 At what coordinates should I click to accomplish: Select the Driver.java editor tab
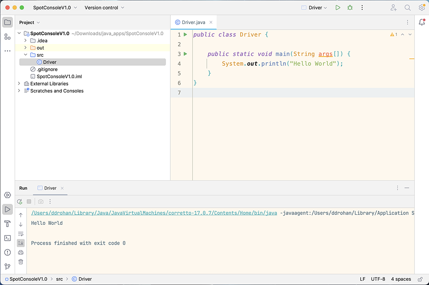click(193, 22)
